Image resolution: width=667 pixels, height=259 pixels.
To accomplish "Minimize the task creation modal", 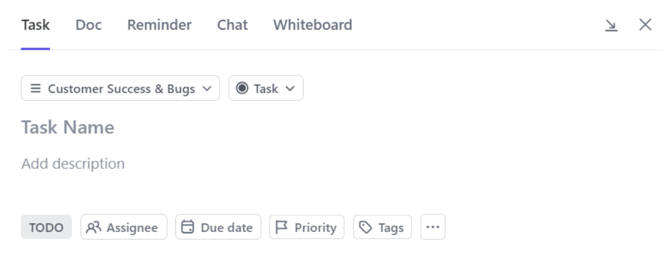I will tap(611, 25).
